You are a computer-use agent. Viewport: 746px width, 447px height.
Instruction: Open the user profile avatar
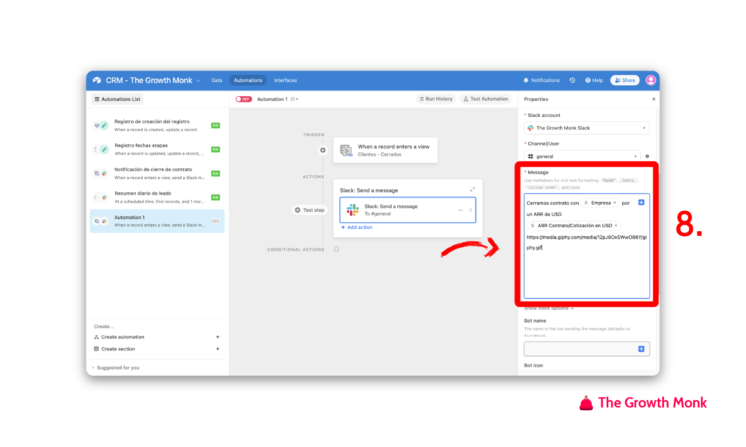pos(650,80)
